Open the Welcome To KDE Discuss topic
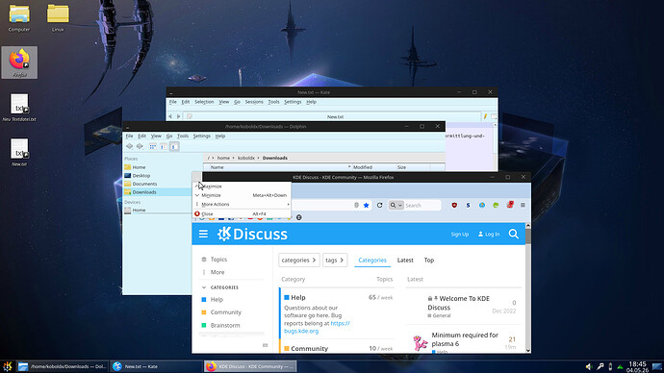Image resolution: width=664 pixels, height=373 pixels. 459,303
